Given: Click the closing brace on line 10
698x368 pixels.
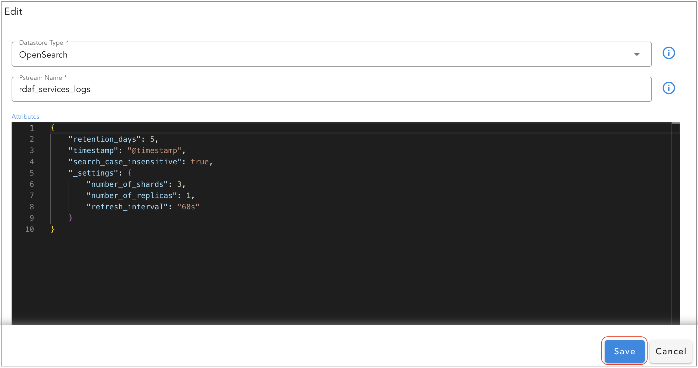Looking at the screenshot, I should [52, 229].
